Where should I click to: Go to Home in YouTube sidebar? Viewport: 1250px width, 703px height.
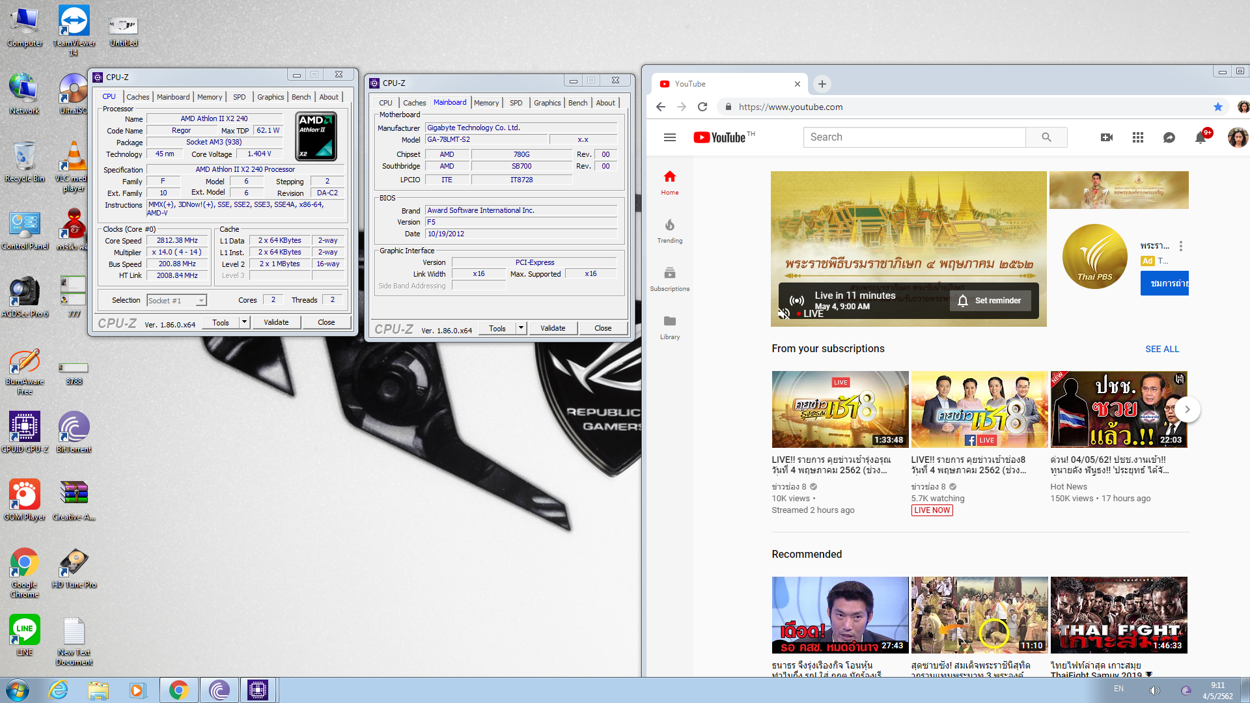pyautogui.click(x=670, y=183)
